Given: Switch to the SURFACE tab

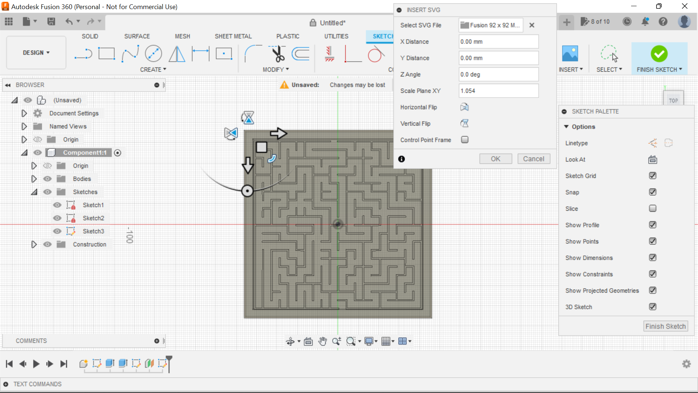Looking at the screenshot, I should point(137,36).
